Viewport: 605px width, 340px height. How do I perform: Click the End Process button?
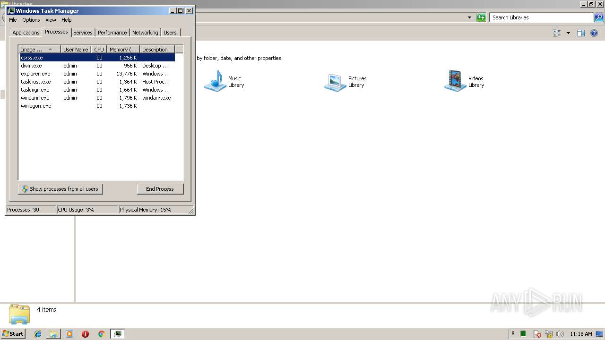click(160, 189)
